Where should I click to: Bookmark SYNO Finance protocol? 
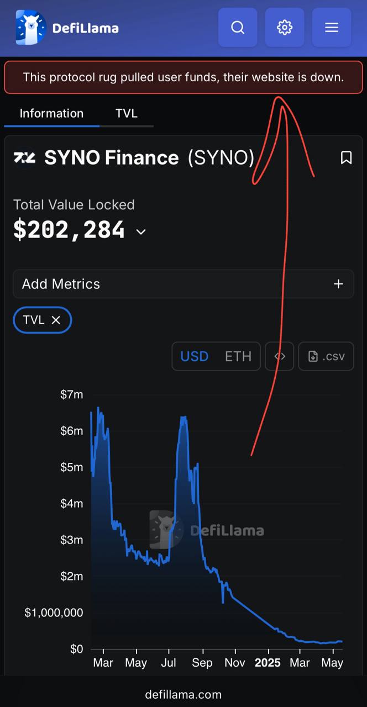click(x=346, y=158)
